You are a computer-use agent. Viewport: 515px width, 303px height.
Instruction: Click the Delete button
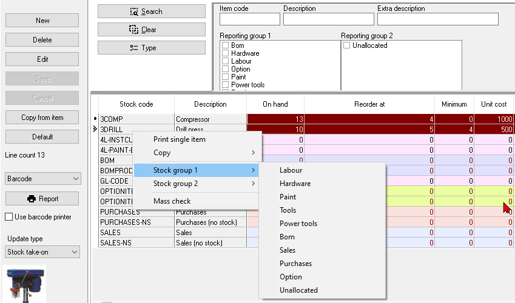pyautogui.click(x=42, y=40)
